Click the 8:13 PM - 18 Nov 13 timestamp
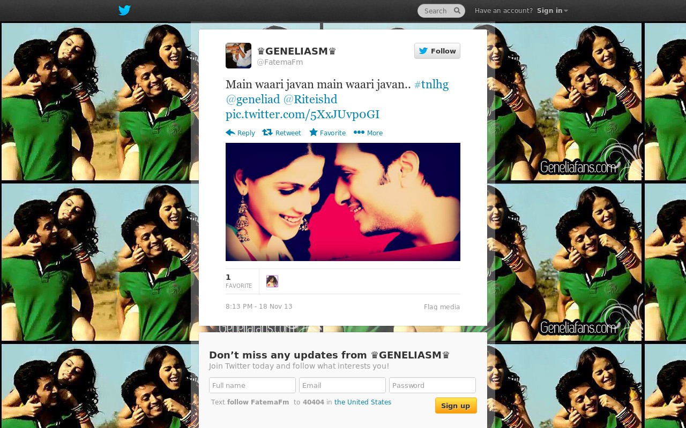686x428 pixels. [259, 307]
